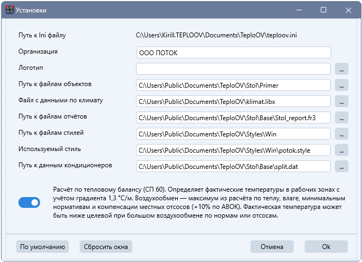Click the Styles\Win path field

pos(233,134)
